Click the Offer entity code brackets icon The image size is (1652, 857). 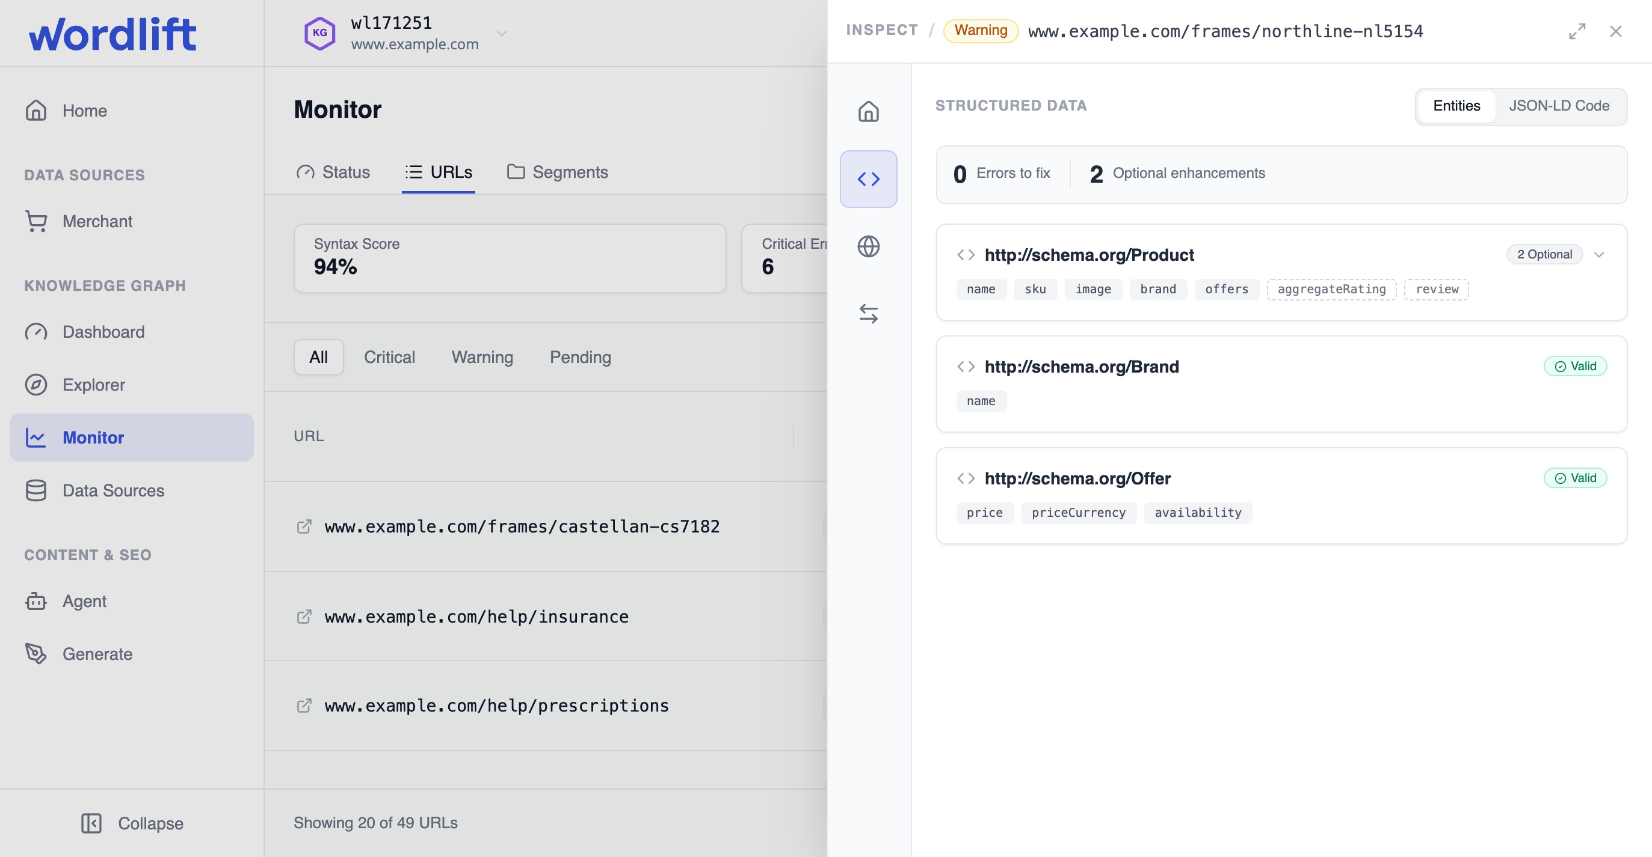coord(966,478)
